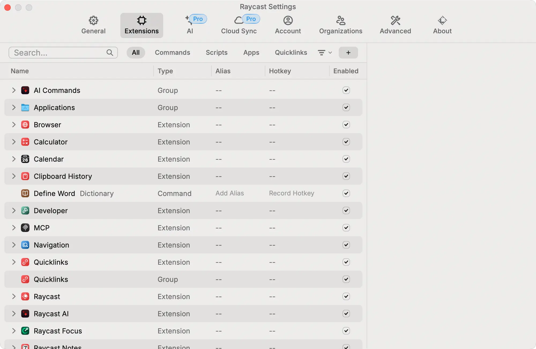Click the Navigation extension icon

coord(25,245)
